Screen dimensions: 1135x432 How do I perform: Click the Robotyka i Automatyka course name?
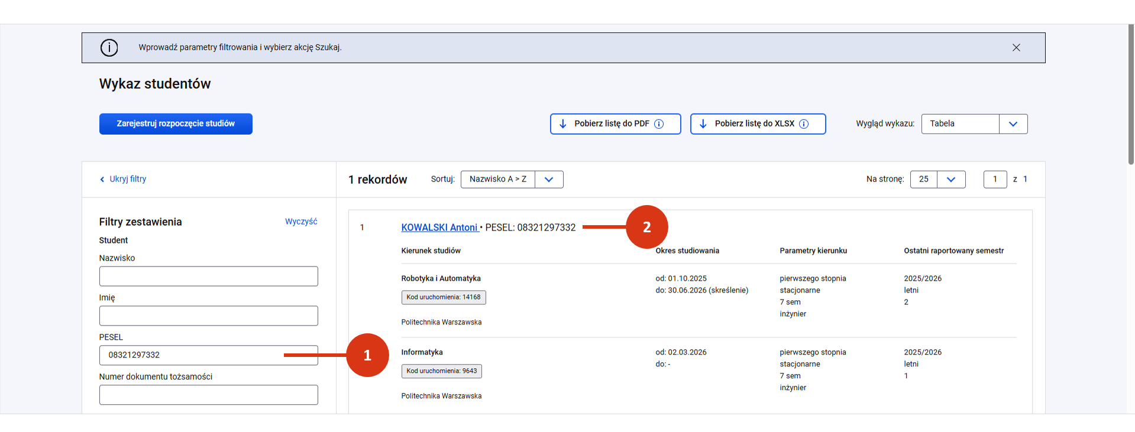(441, 278)
